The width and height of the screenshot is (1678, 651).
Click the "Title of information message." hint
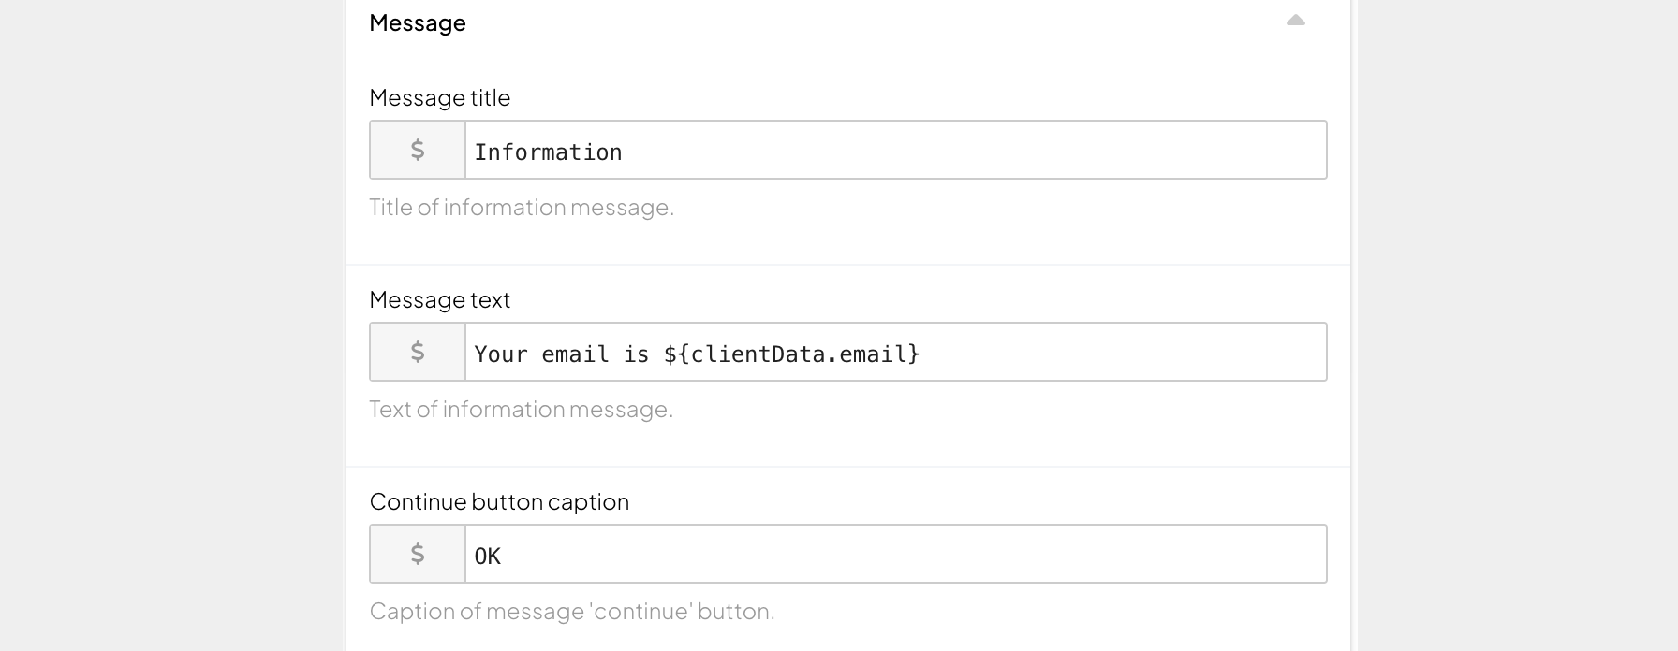click(x=521, y=207)
